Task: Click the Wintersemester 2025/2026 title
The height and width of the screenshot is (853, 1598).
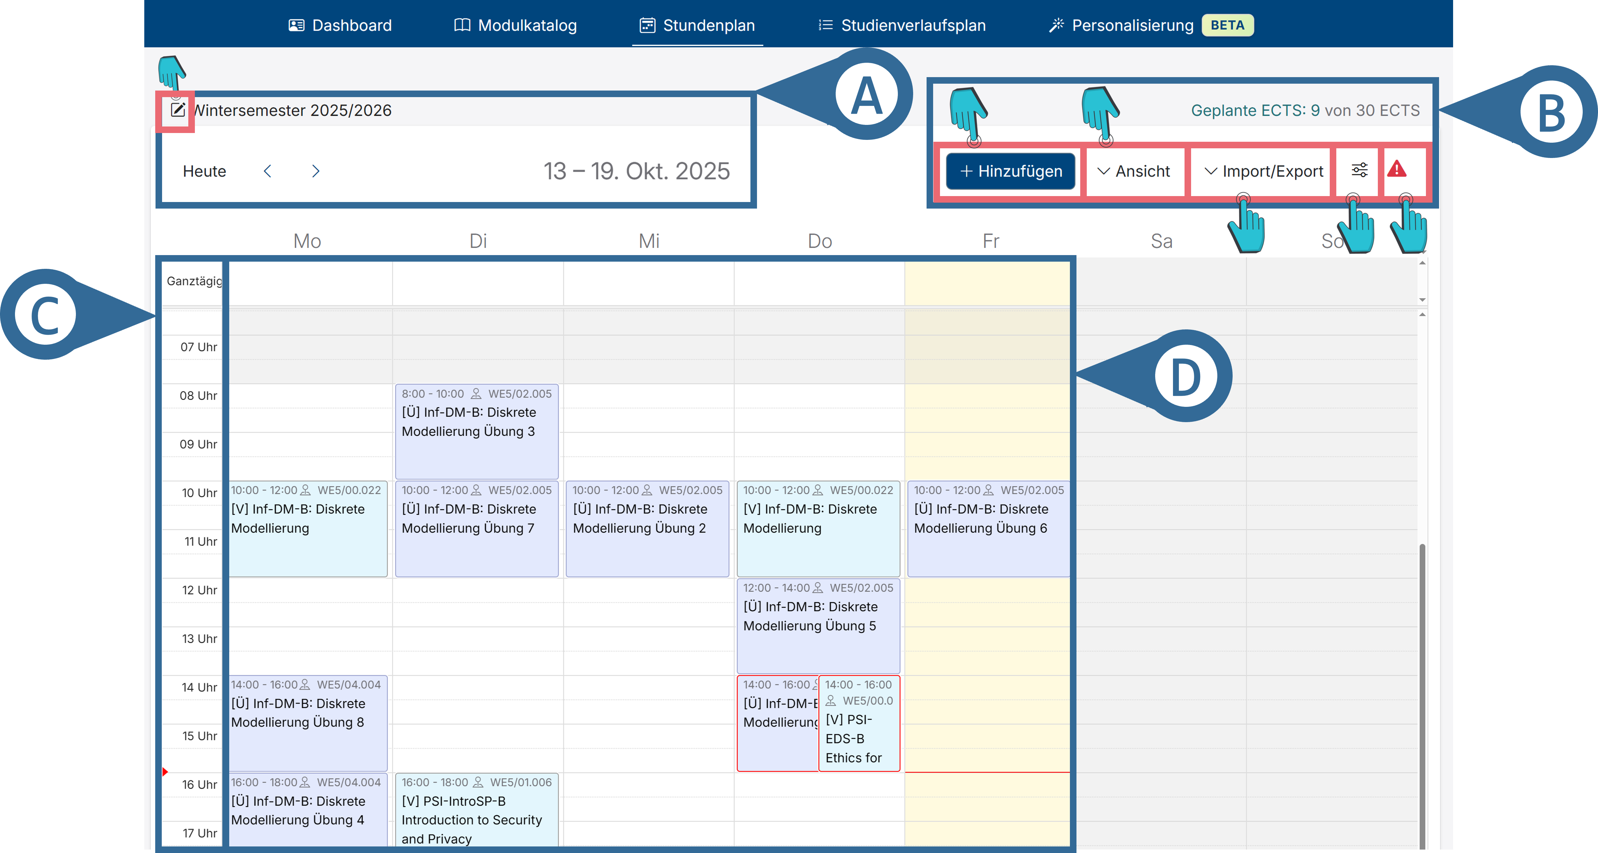Action: 292,111
